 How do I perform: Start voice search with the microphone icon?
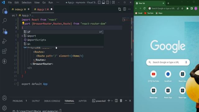point(186,62)
